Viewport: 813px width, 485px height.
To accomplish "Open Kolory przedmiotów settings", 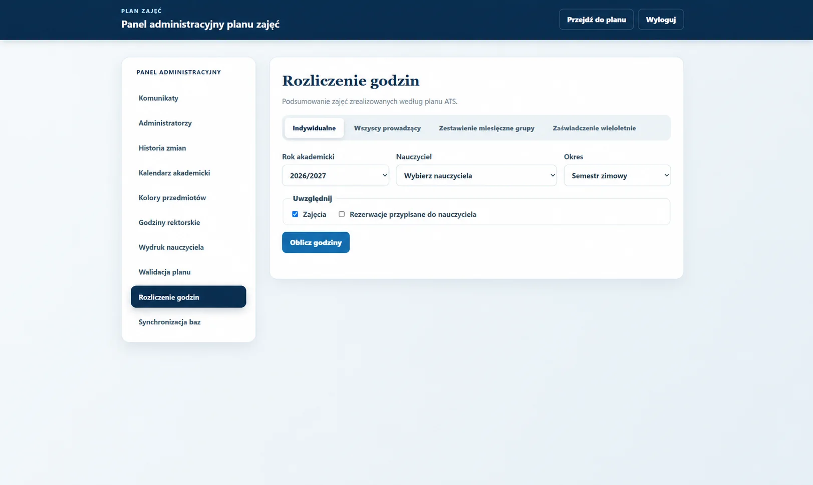I will (188, 198).
